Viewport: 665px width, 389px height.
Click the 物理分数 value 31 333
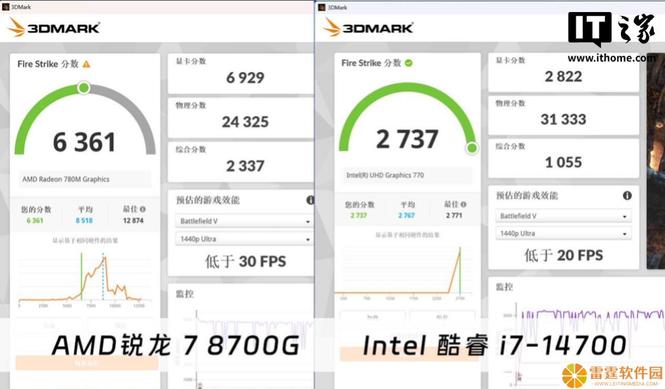tap(563, 119)
